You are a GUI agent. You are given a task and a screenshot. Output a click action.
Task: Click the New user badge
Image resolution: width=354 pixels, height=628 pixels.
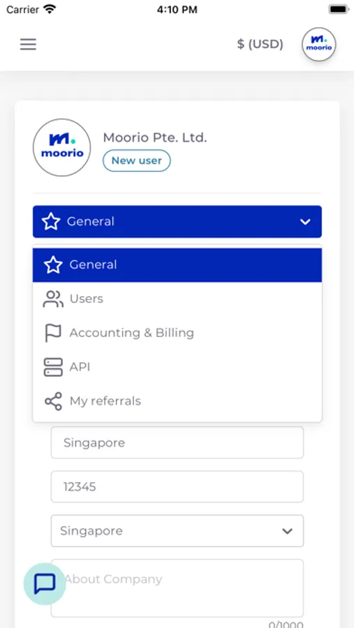point(137,160)
